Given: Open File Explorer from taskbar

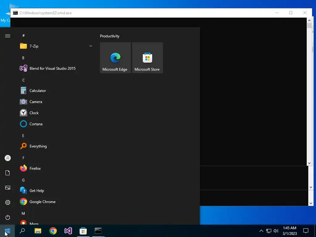Looking at the screenshot, I should click(x=38, y=231).
